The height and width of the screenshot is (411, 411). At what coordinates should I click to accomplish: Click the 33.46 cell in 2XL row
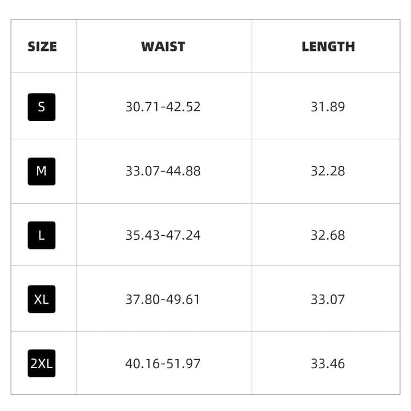[328, 364]
